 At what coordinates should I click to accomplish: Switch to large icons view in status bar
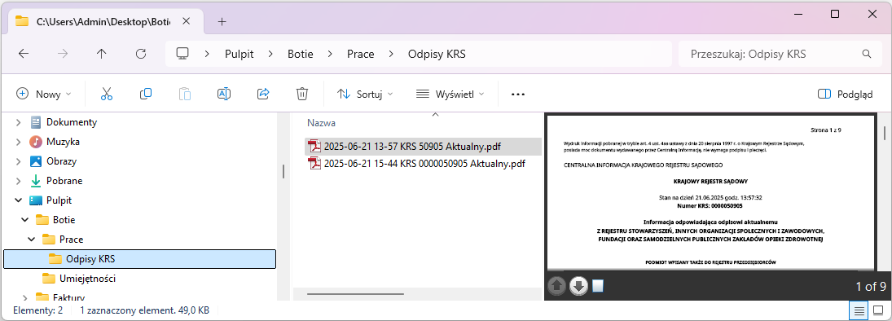pyautogui.click(x=878, y=310)
